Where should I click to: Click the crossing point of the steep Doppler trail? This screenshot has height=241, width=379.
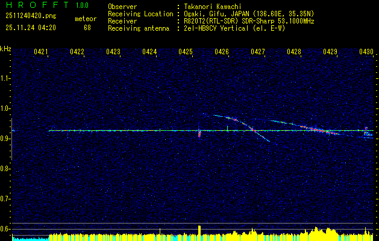pos(253,131)
